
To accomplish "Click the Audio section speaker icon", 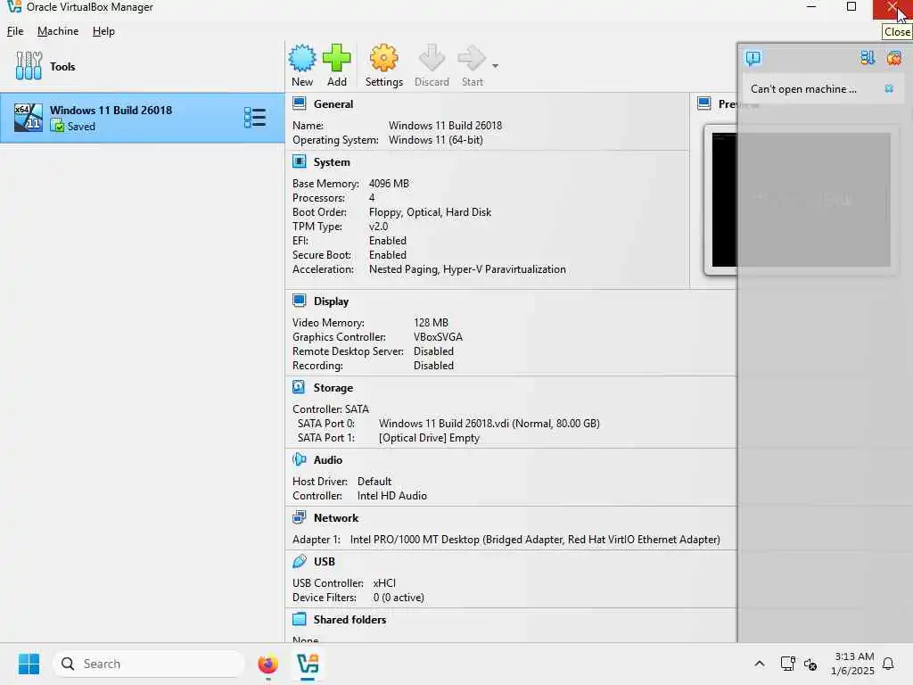I will 300,459.
